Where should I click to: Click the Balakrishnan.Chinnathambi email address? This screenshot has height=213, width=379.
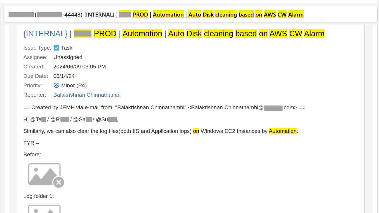pos(244,107)
